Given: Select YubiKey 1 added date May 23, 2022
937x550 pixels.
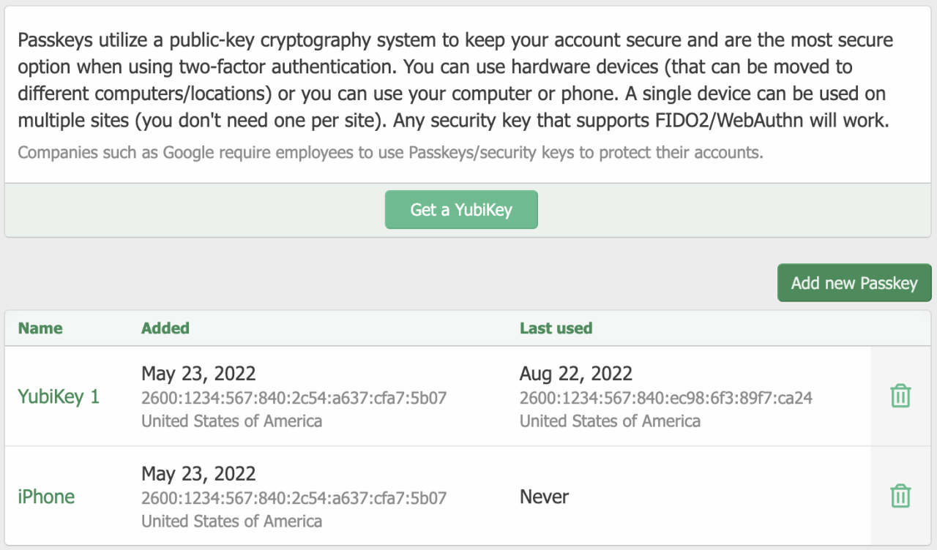Looking at the screenshot, I should click(198, 374).
